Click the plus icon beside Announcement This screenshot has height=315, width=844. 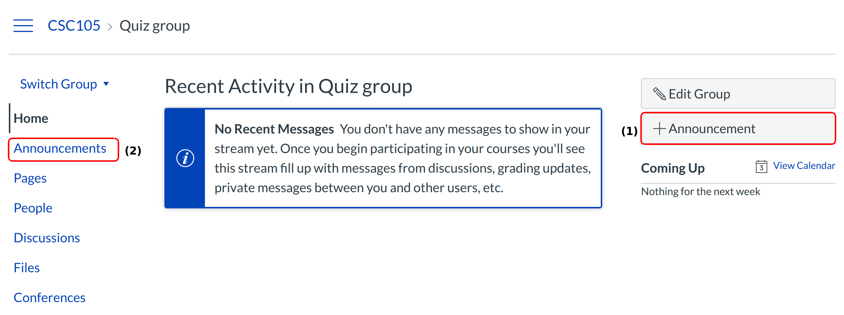tap(659, 129)
